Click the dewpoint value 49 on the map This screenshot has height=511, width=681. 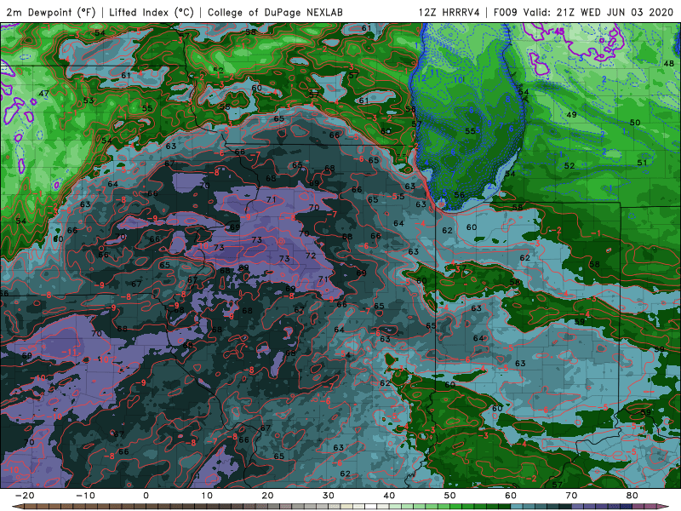tap(571, 115)
